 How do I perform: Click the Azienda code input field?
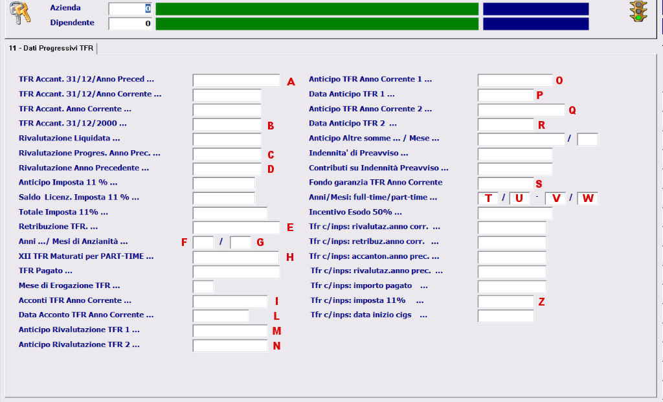(x=131, y=9)
